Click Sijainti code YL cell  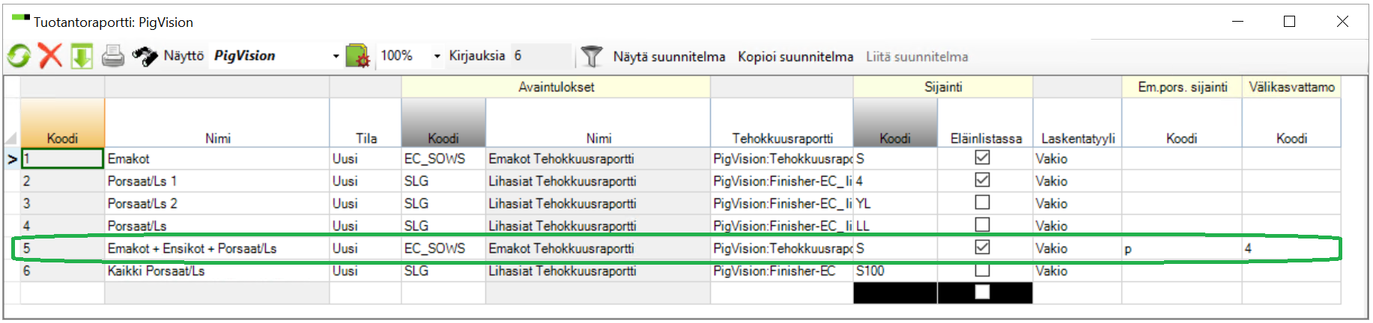[x=895, y=203]
